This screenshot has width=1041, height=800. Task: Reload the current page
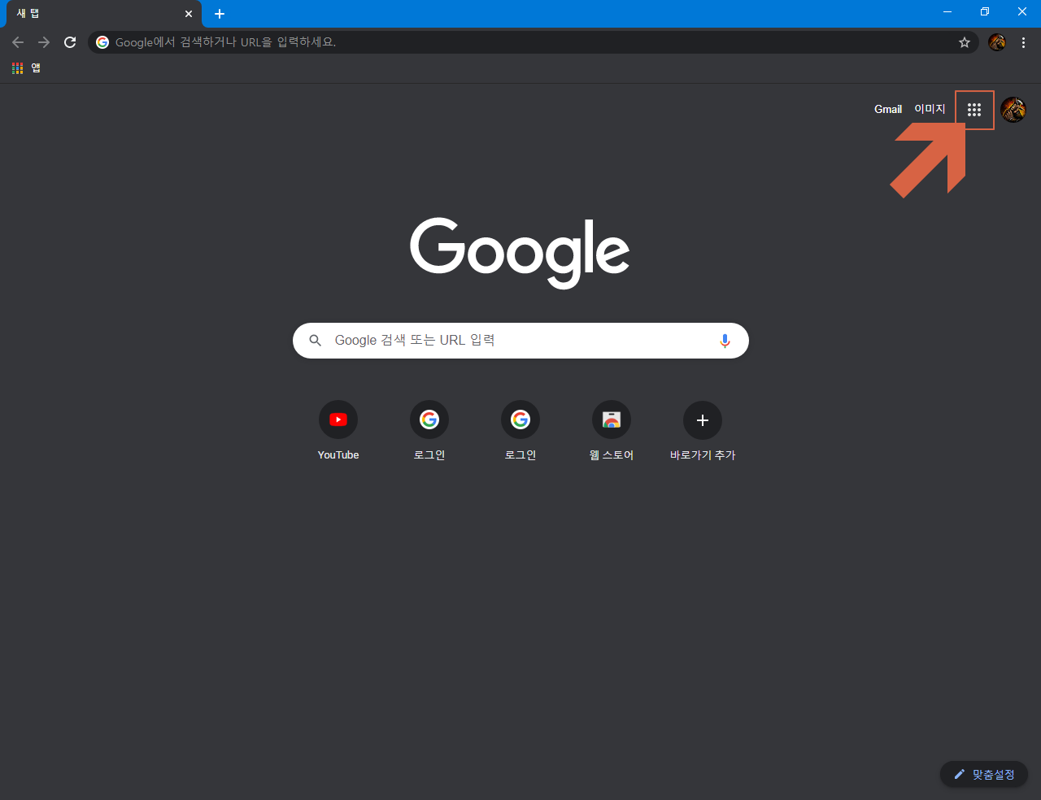(70, 42)
